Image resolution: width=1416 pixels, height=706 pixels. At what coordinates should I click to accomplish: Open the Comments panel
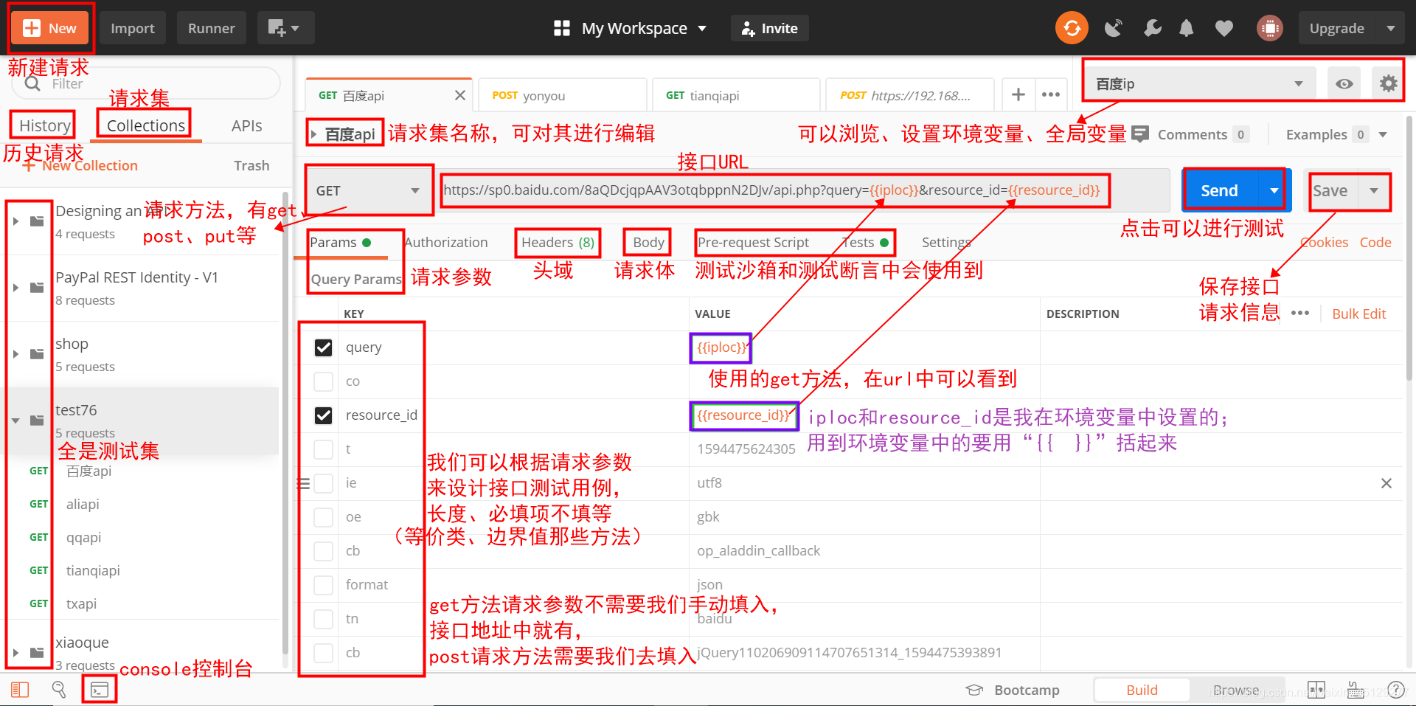[1190, 134]
